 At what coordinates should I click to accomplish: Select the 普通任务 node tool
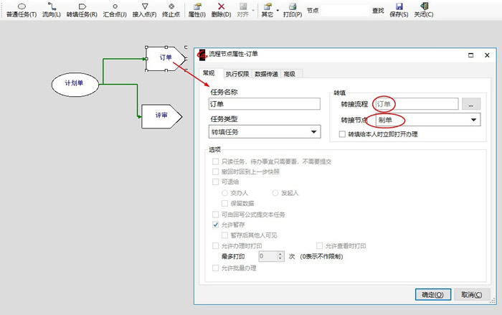pyautogui.click(x=21, y=9)
